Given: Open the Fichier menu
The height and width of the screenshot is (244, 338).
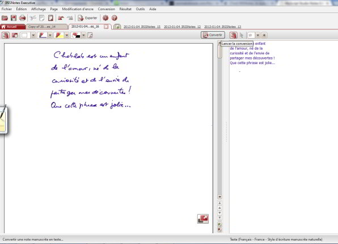Looking at the screenshot, I should coord(7,9).
